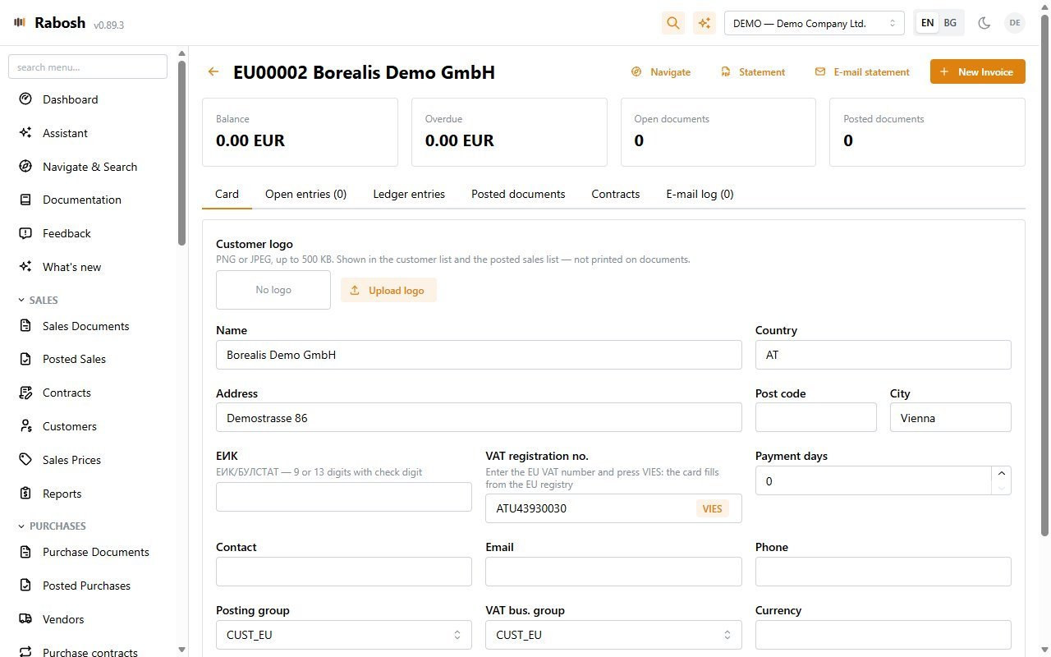Click the Currency input field
1051x657 pixels.
click(x=883, y=635)
